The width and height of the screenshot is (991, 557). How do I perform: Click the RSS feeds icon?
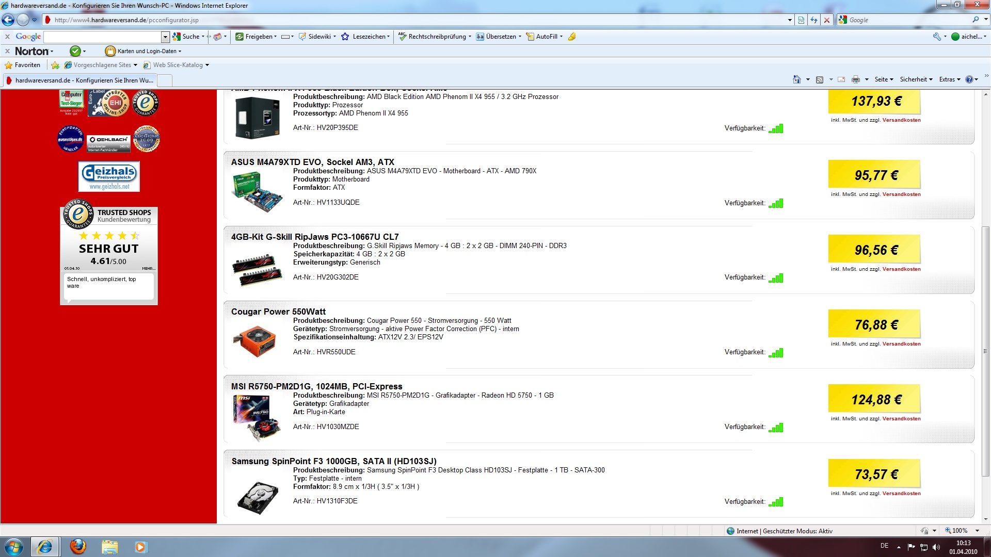tap(820, 79)
